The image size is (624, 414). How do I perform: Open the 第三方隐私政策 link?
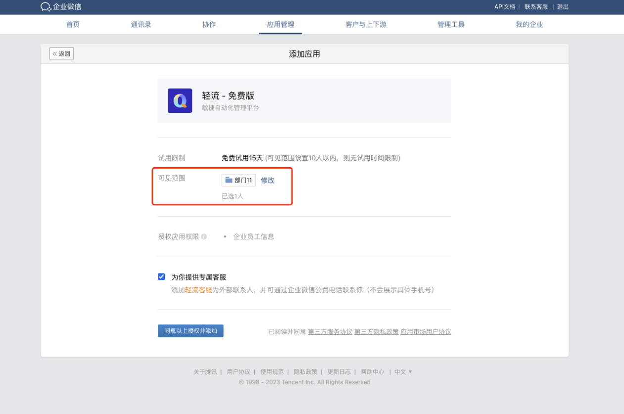(377, 331)
